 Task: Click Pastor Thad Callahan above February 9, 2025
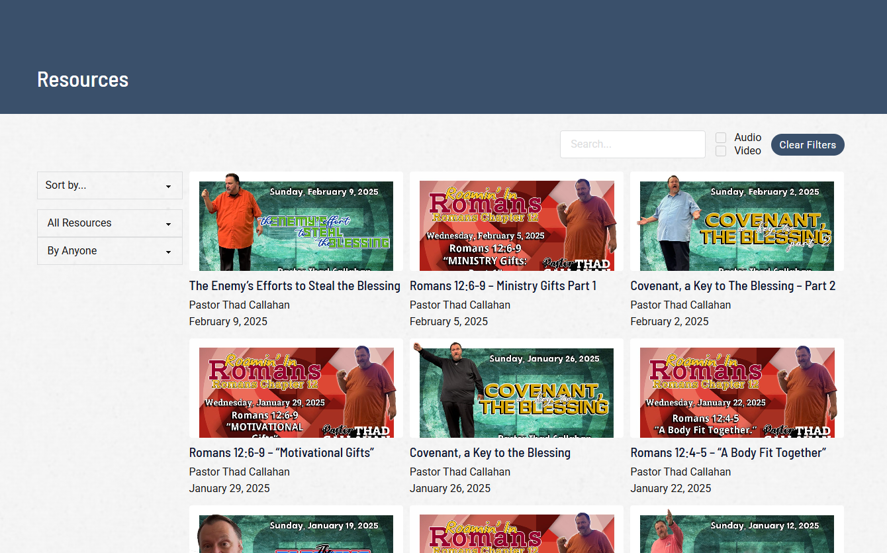240,305
